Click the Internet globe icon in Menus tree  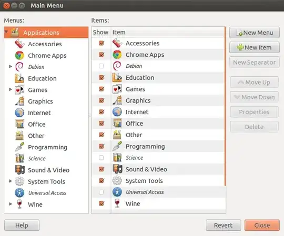pos(19,113)
